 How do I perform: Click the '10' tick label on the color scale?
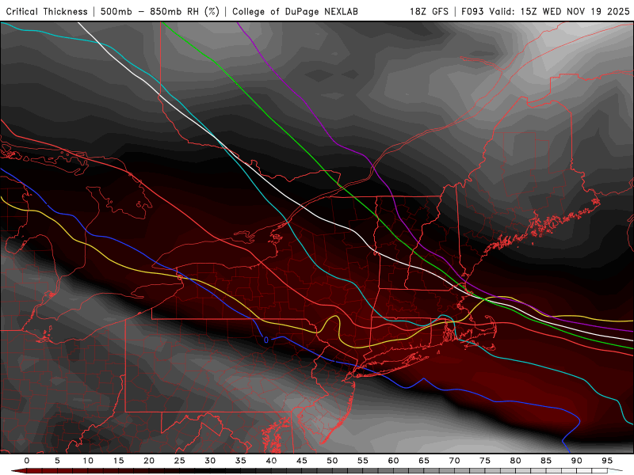pos(88,461)
